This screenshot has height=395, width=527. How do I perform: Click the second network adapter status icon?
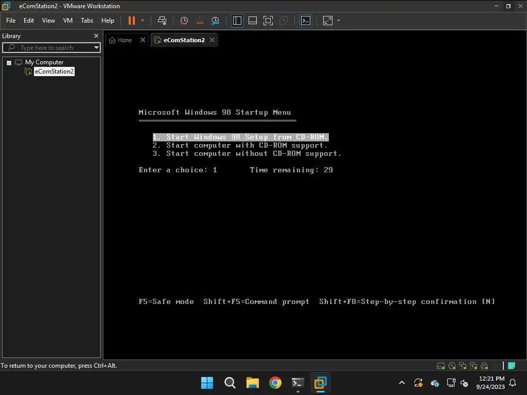click(x=473, y=366)
